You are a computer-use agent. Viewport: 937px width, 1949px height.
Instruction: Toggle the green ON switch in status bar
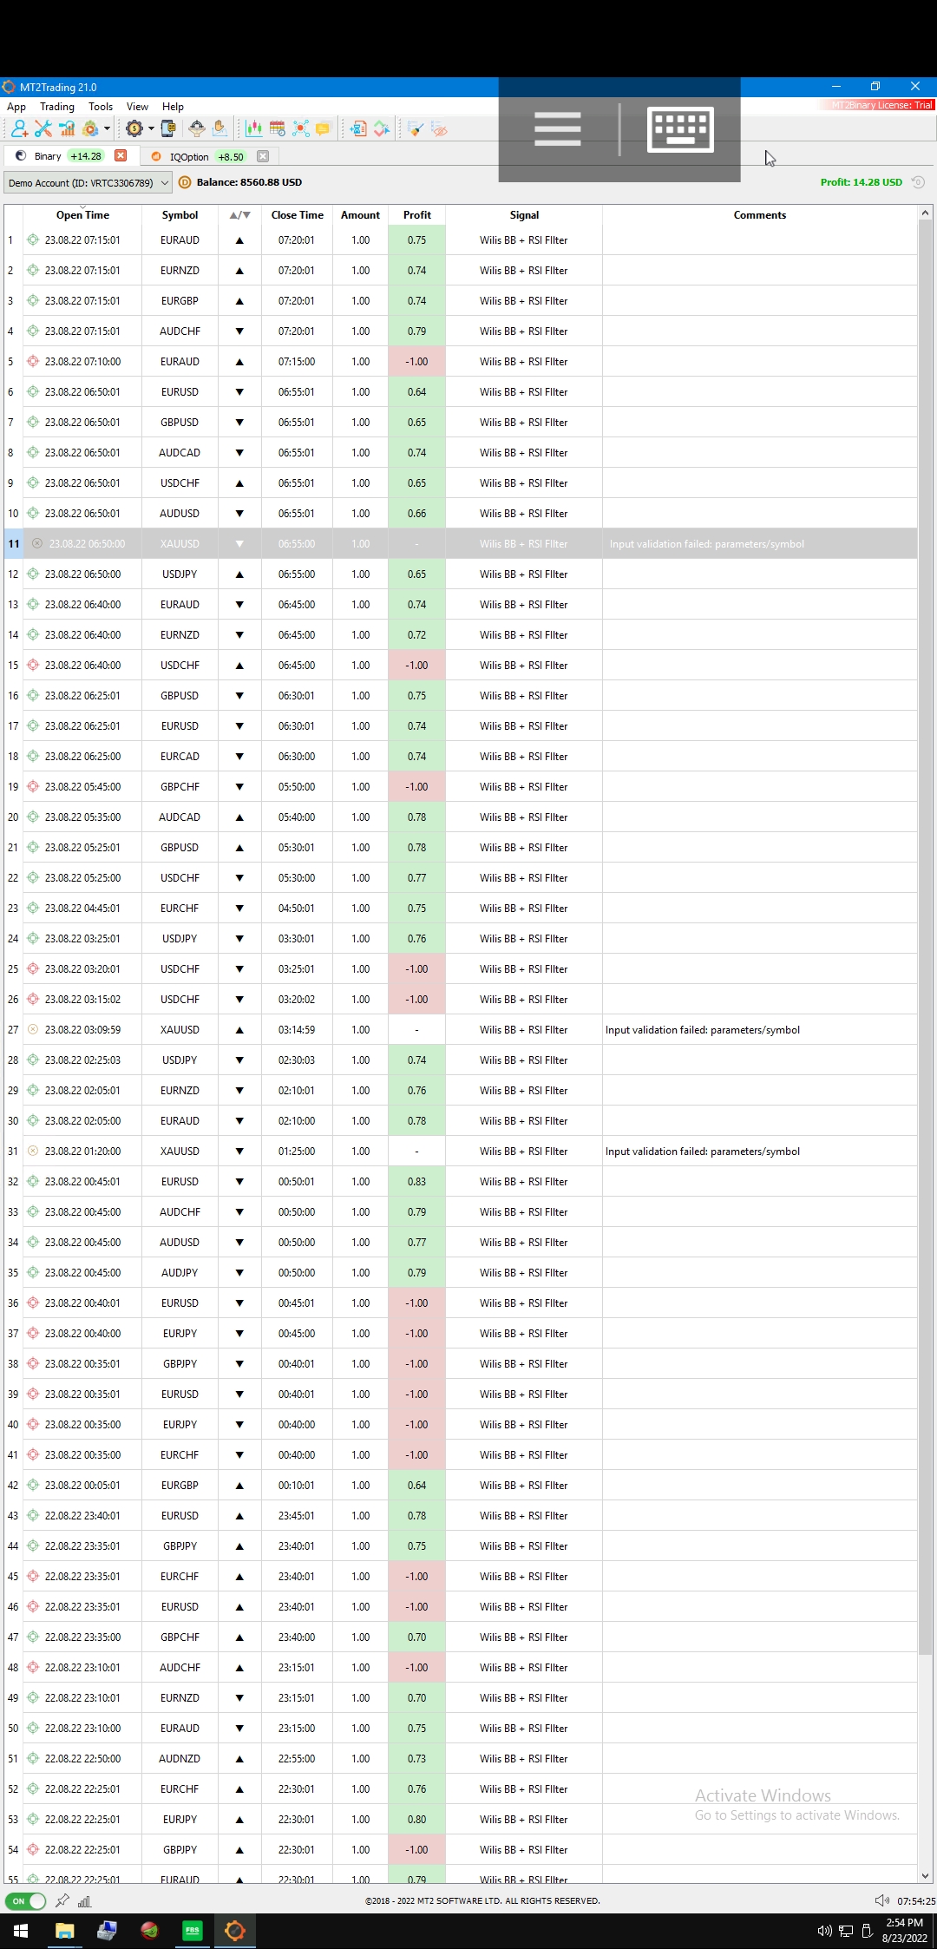(x=25, y=1901)
